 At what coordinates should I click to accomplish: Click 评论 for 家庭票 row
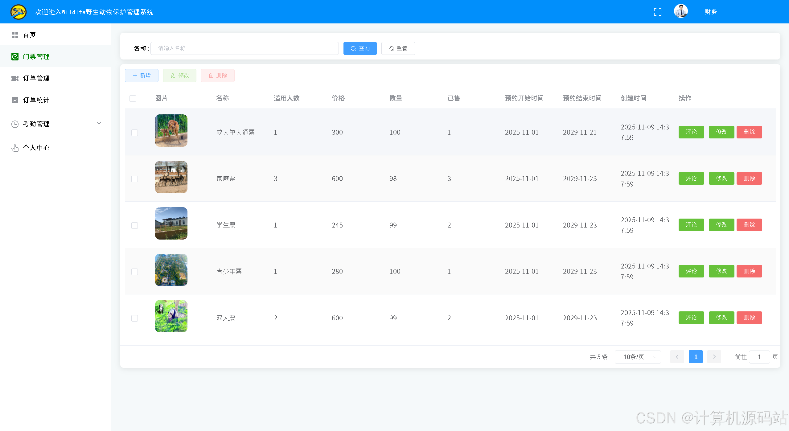click(x=691, y=179)
